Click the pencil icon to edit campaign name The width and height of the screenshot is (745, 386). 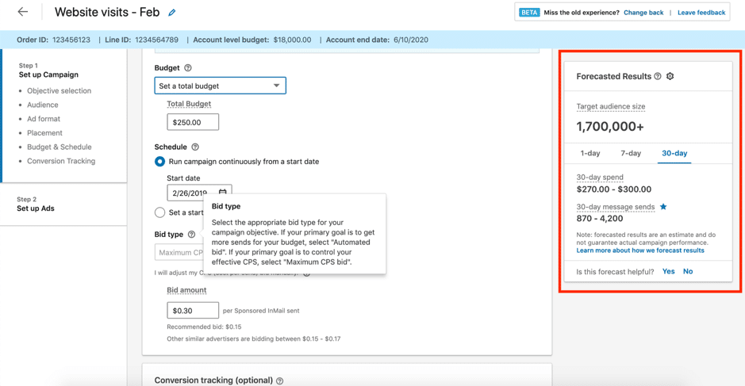click(x=172, y=13)
